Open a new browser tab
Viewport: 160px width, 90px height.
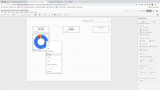86,2
